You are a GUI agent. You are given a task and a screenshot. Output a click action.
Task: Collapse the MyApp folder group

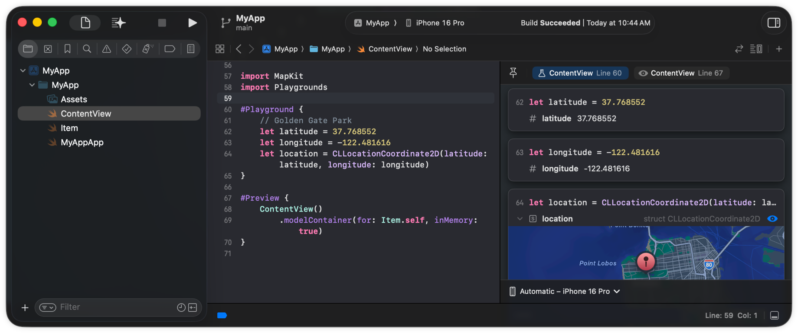tap(32, 85)
